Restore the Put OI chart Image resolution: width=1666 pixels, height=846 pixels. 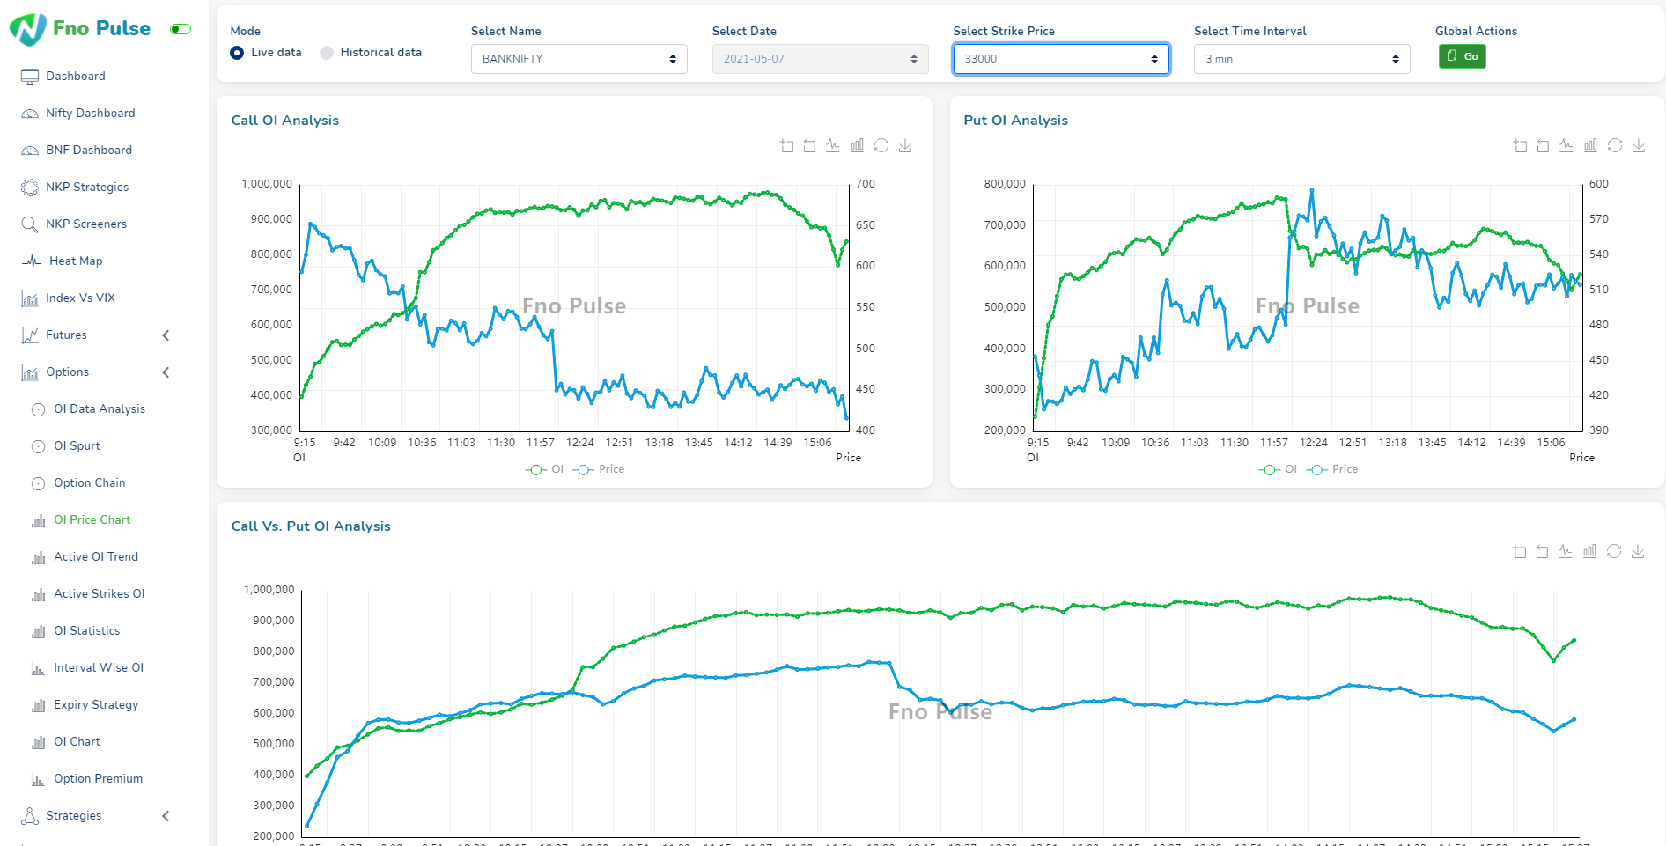(1615, 145)
